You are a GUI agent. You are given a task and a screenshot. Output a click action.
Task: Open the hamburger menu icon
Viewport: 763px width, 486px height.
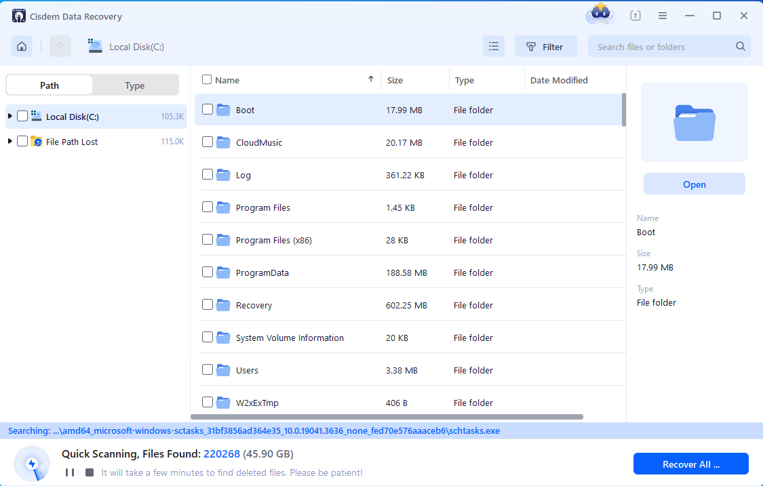click(663, 16)
